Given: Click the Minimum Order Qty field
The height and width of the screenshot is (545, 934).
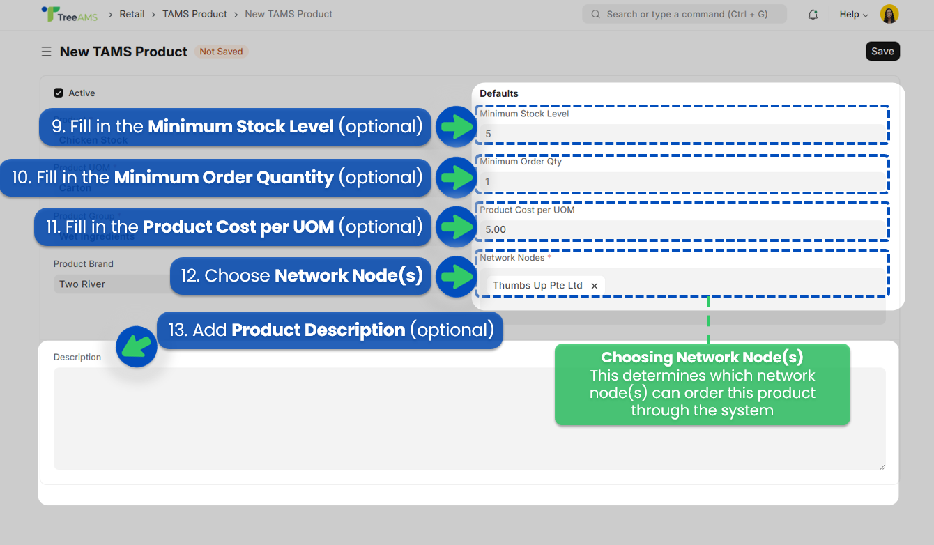Looking at the screenshot, I should tap(682, 182).
